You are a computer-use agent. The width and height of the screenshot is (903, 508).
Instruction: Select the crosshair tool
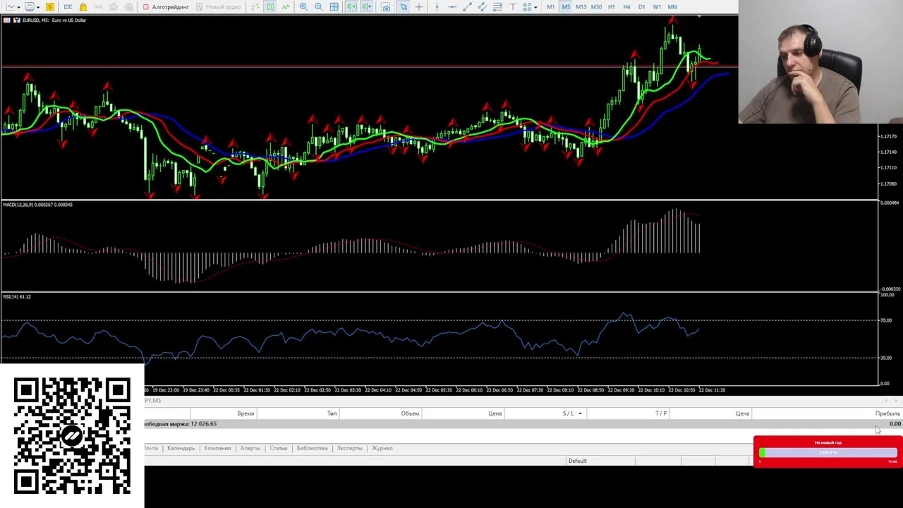[x=419, y=6]
